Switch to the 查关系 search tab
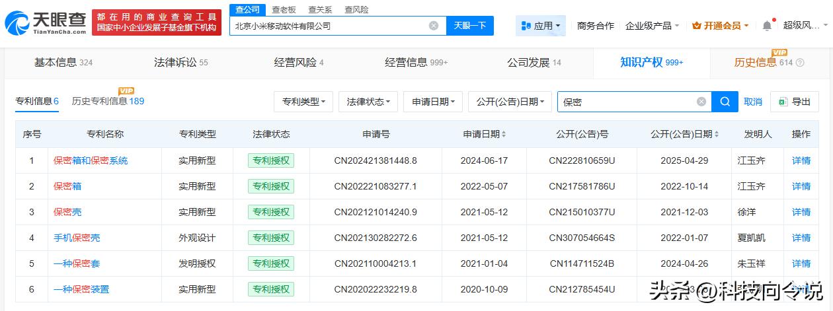Screen dimensions: 833x311 [320, 9]
